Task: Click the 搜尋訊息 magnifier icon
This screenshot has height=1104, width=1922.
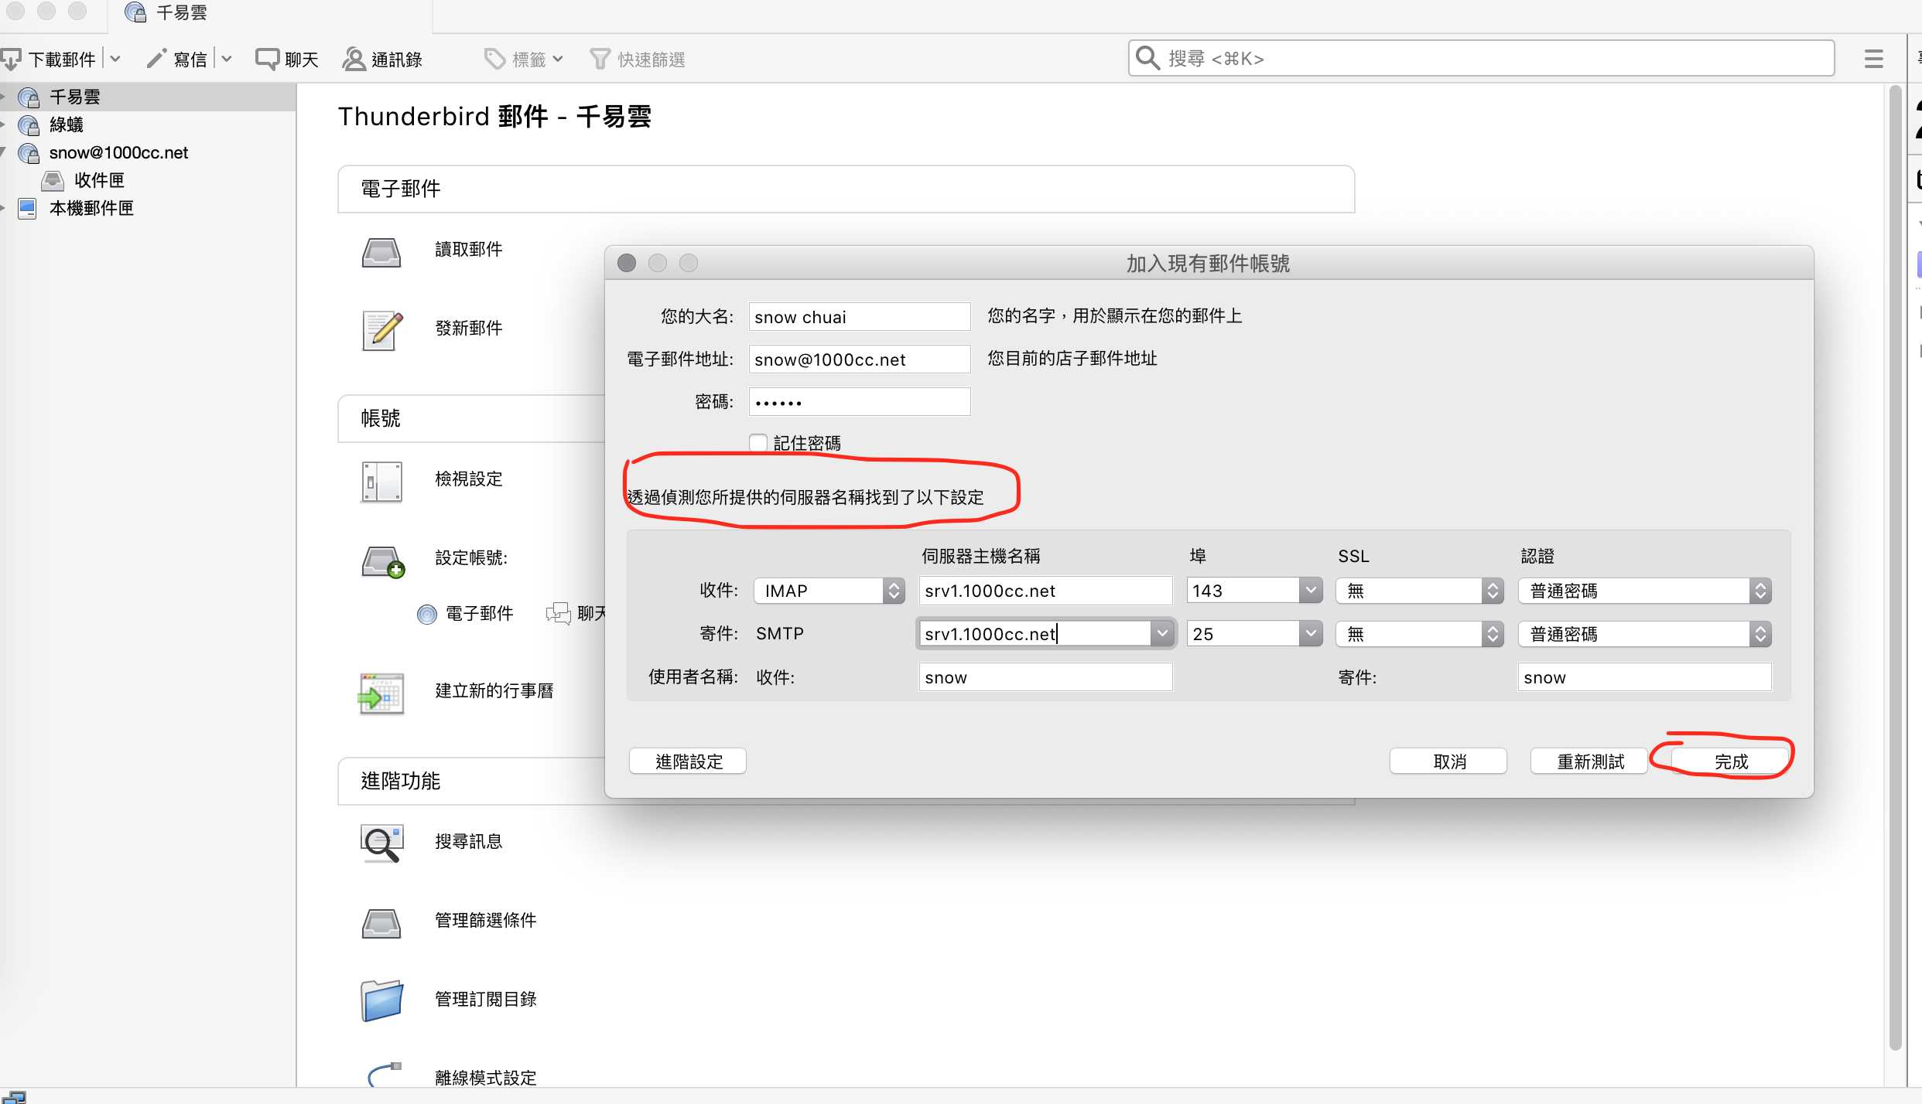Action: click(x=381, y=843)
